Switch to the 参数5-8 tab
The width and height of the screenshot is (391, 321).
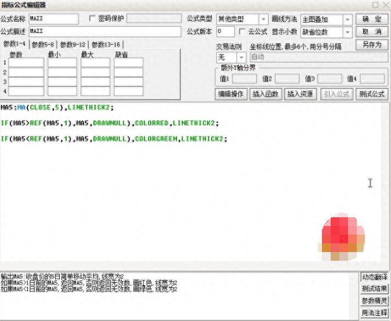[x=44, y=45]
